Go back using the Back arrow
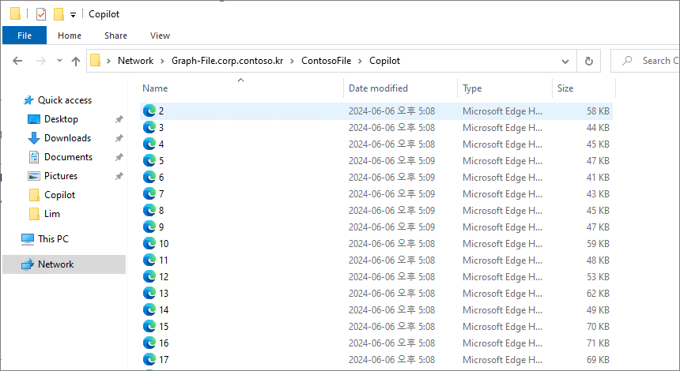This screenshot has width=680, height=371. [x=17, y=61]
